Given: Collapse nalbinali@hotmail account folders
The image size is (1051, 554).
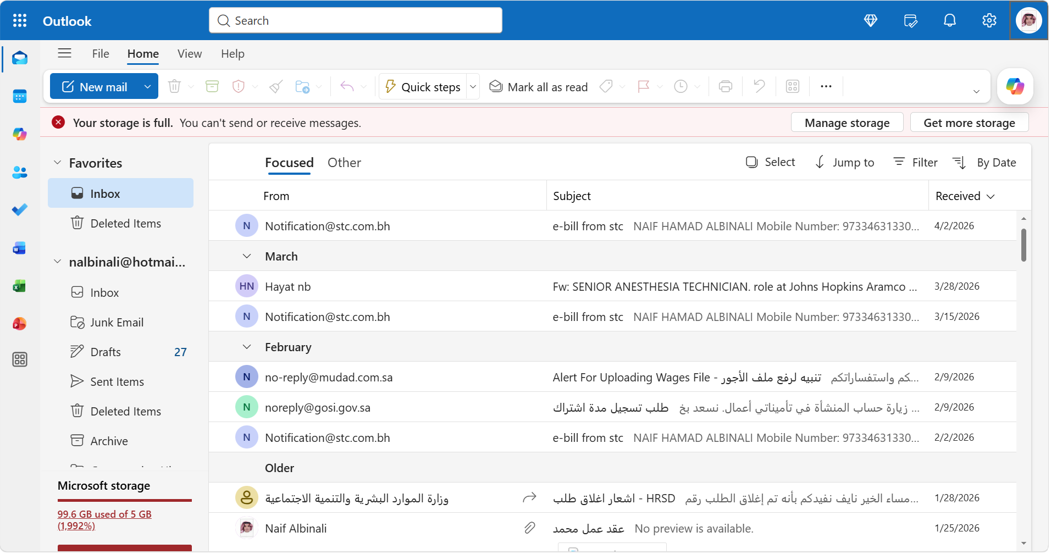Looking at the screenshot, I should coord(57,262).
